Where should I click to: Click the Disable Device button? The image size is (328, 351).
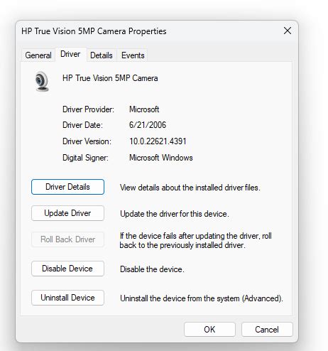tap(67, 269)
